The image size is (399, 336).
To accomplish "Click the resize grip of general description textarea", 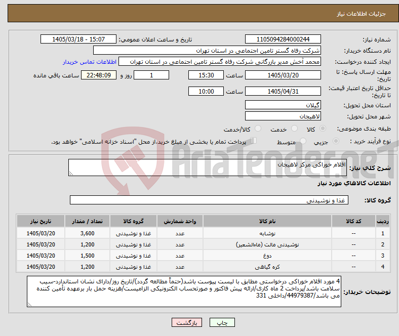I will coord(71,173).
